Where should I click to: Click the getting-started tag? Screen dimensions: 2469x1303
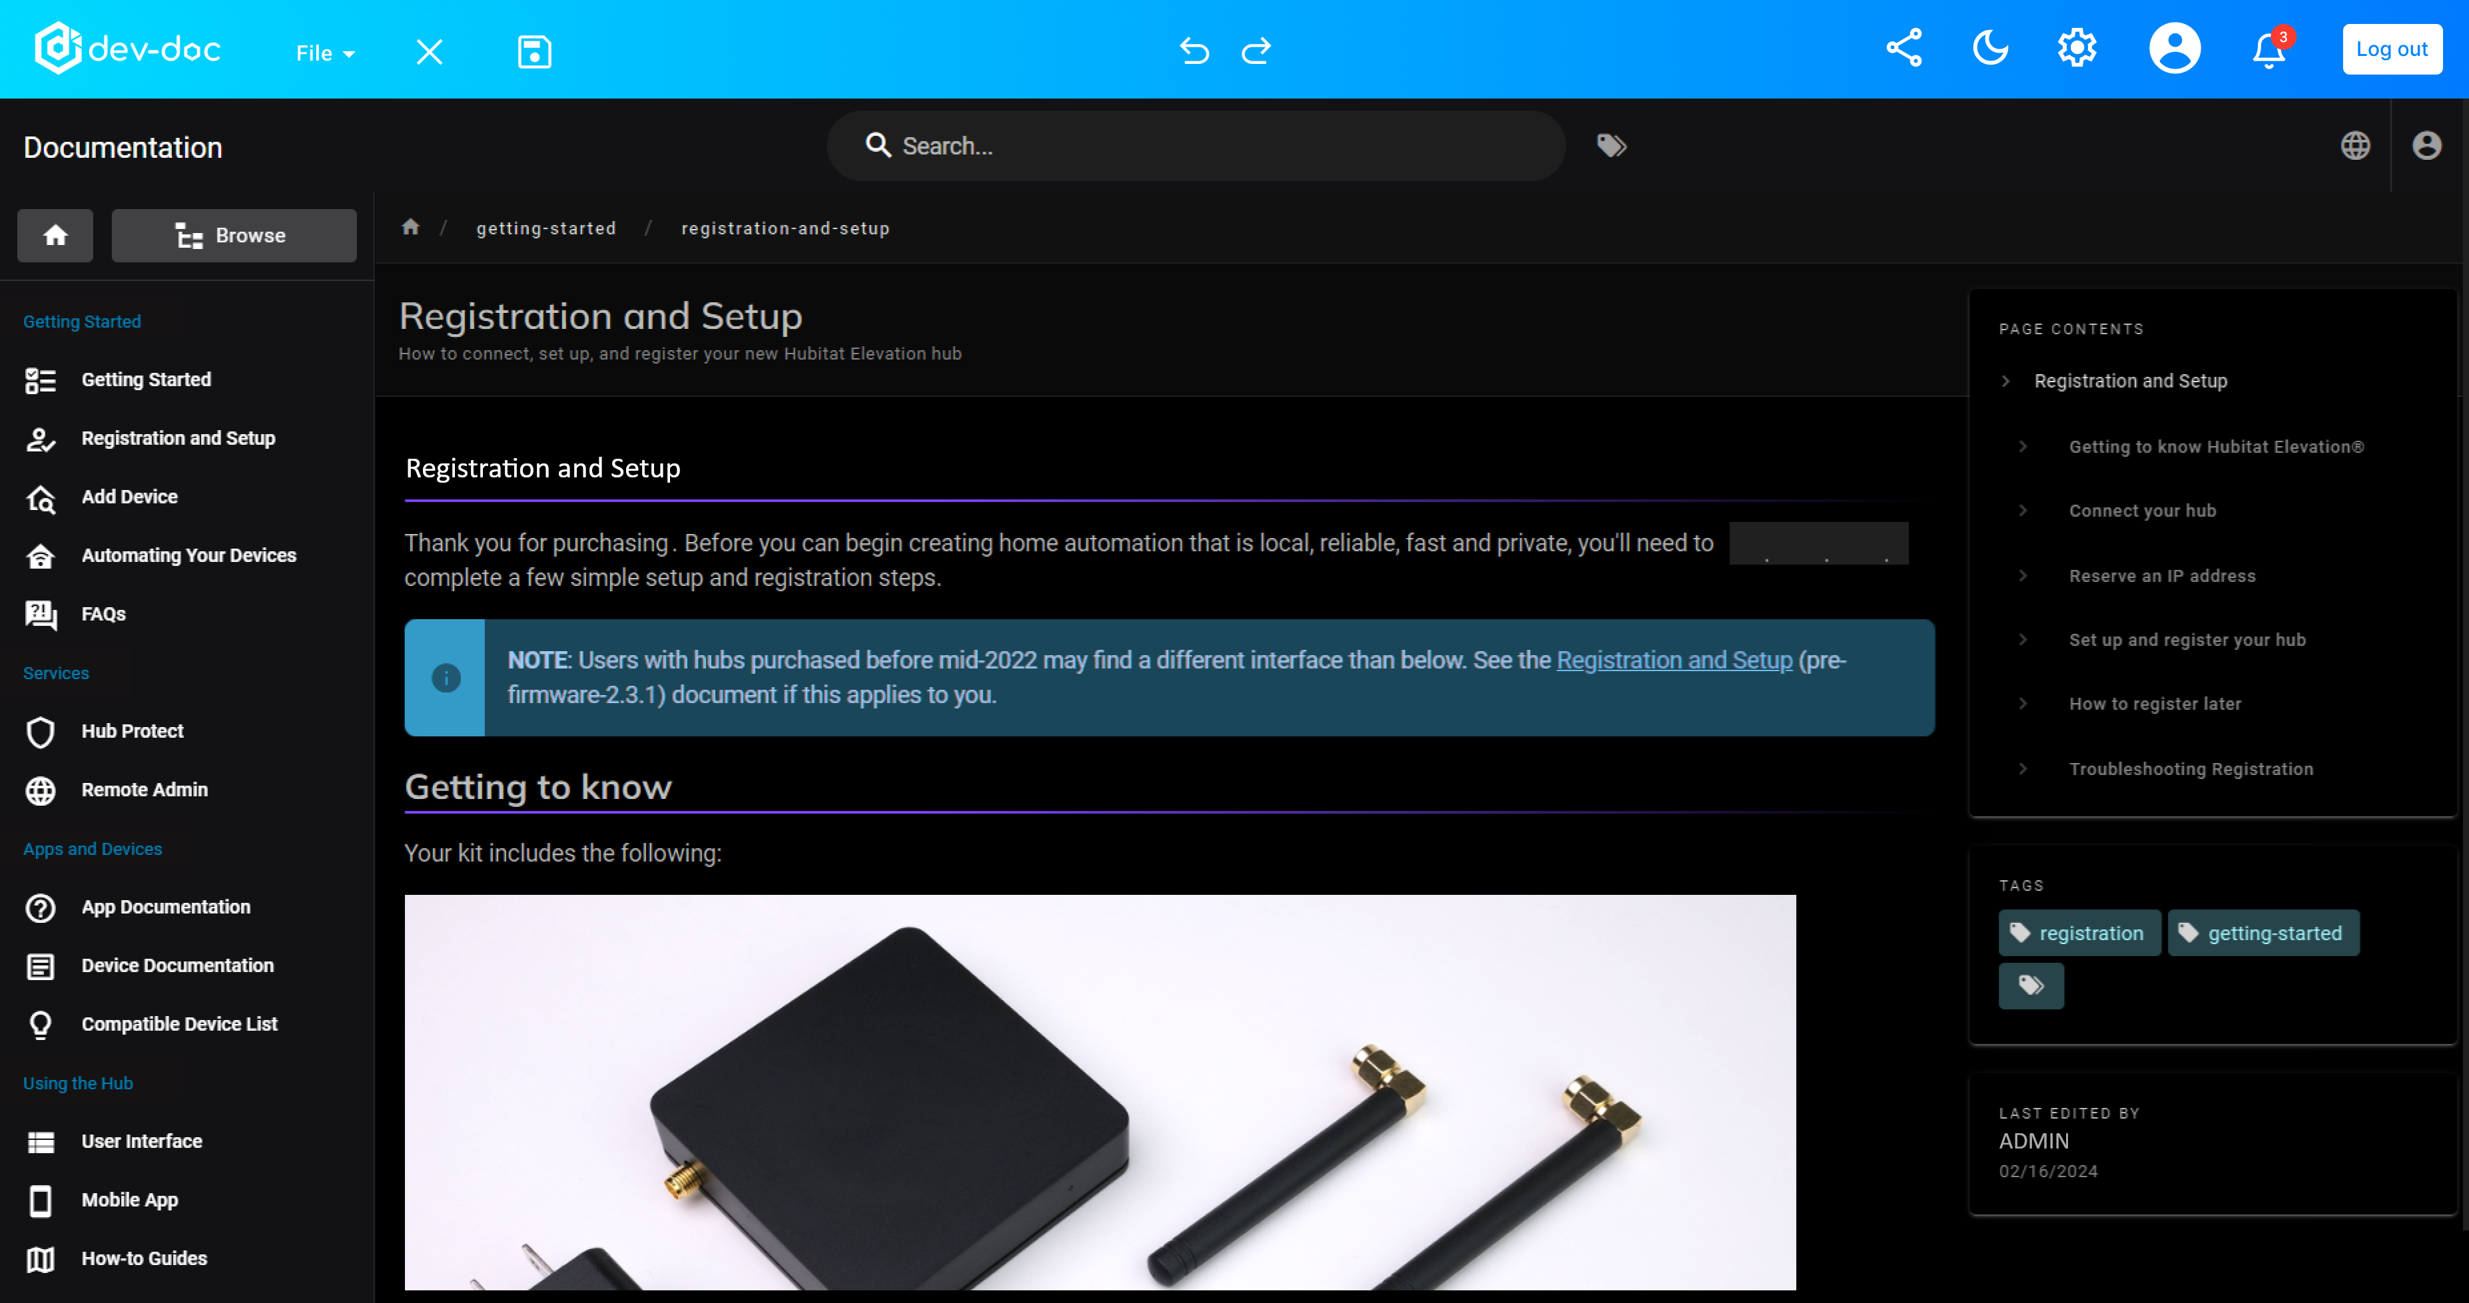tap(2263, 932)
